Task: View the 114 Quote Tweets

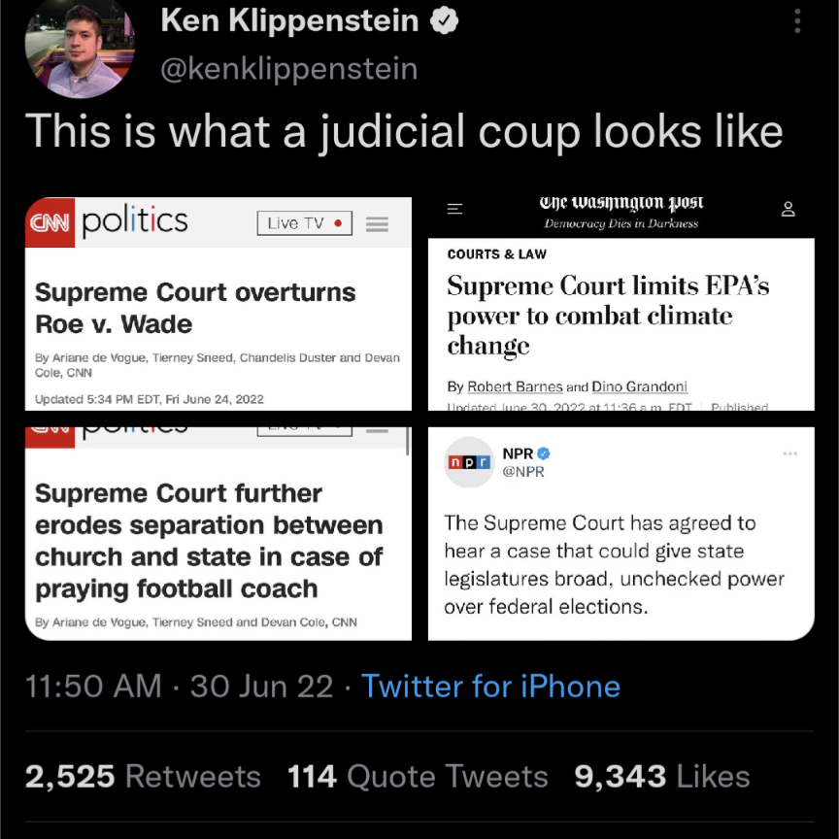Action: (x=418, y=777)
